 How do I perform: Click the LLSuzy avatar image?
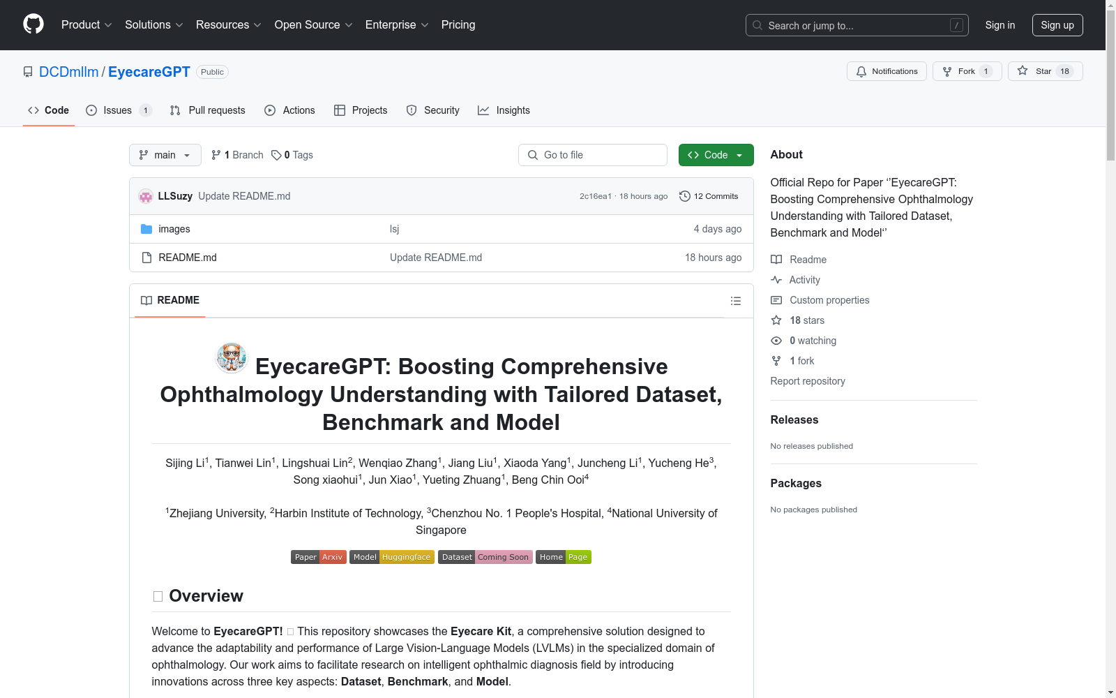pos(146,196)
